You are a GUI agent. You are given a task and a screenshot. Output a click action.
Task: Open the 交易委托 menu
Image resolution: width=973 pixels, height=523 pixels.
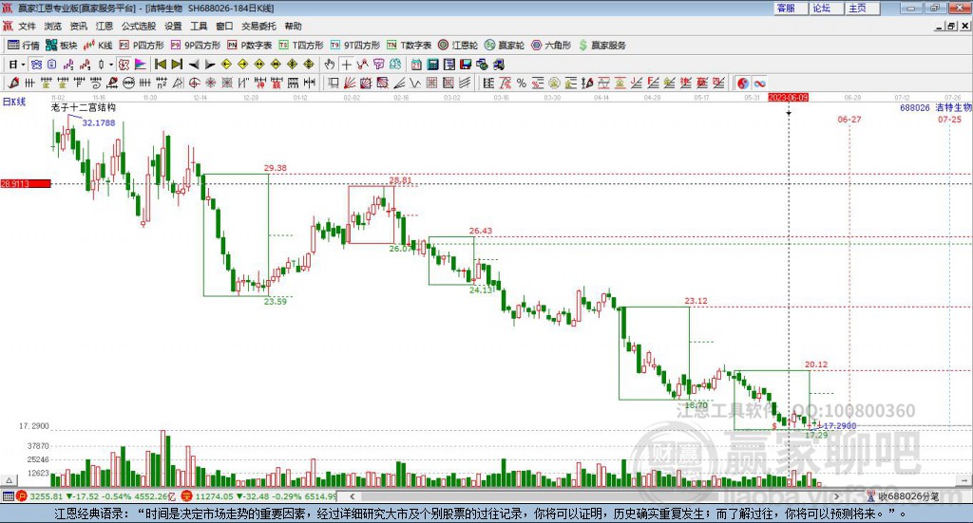[x=258, y=26]
